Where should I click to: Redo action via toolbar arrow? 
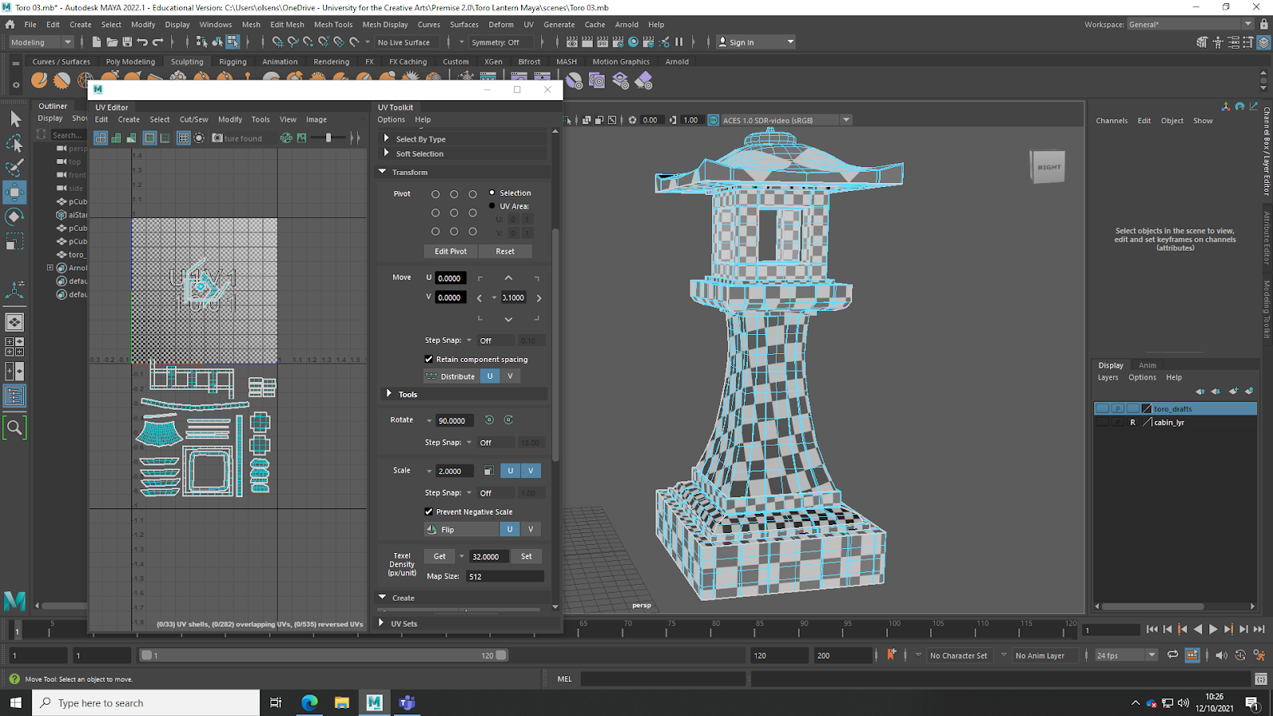(x=158, y=42)
